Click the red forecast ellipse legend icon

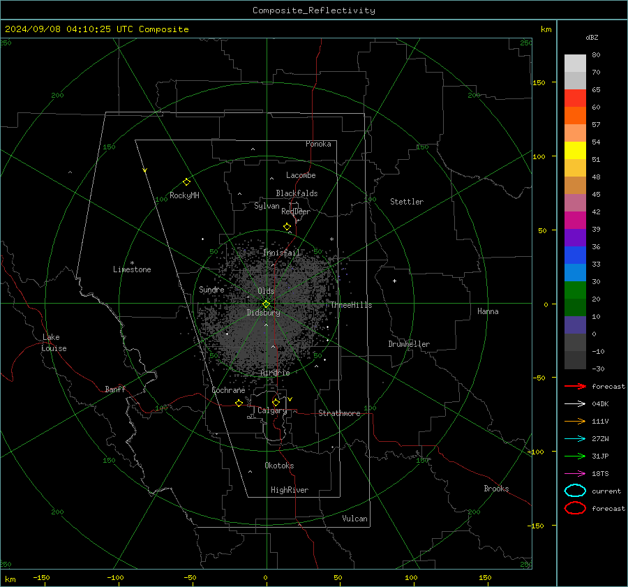click(x=575, y=508)
